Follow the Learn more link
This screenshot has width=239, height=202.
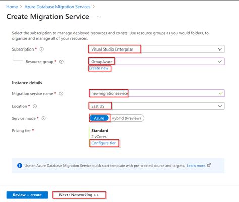click(196, 166)
